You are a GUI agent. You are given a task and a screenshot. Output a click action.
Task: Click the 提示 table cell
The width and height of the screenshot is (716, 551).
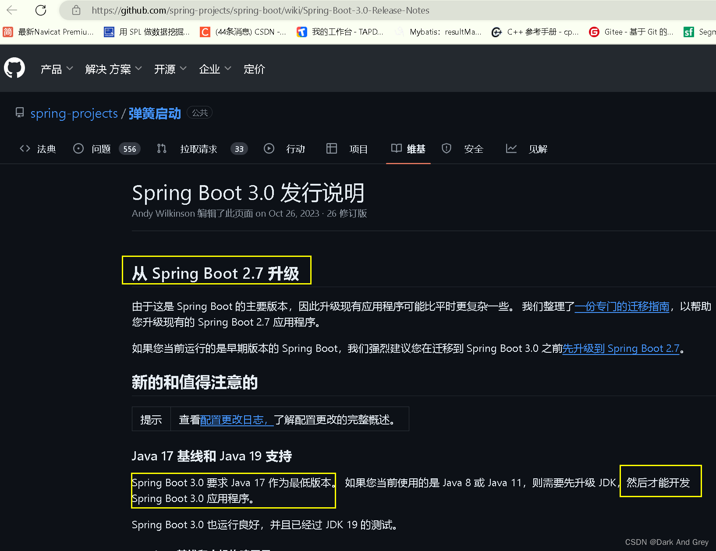[x=151, y=419]
